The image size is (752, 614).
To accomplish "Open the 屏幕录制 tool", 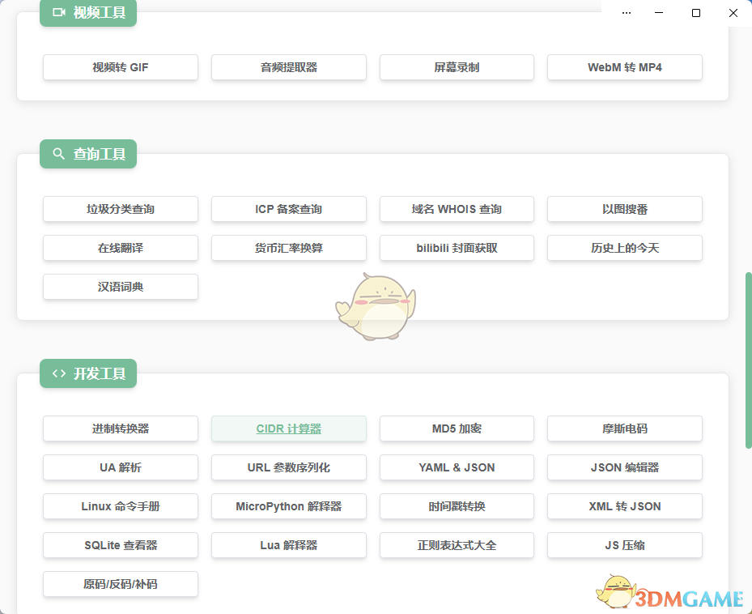I will point(457,67).
